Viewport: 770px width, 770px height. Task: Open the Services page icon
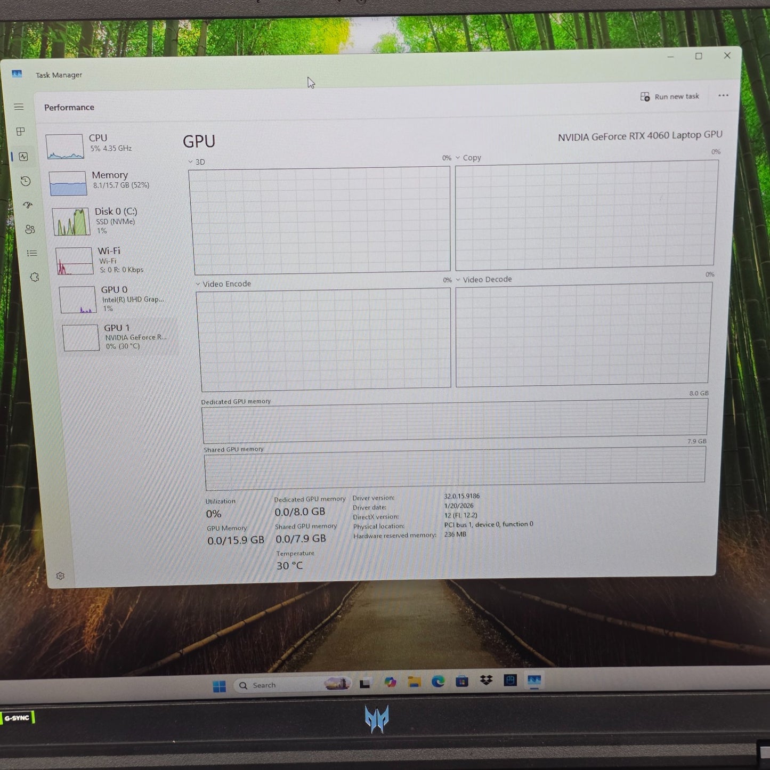click(x=35, y=277)
